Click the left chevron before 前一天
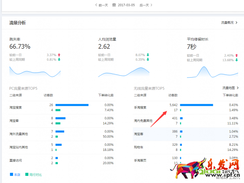 pos(96,5)
